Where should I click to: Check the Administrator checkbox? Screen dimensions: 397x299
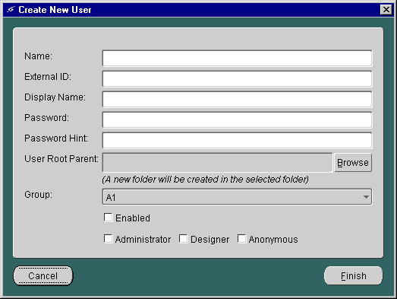coord(108,239)
